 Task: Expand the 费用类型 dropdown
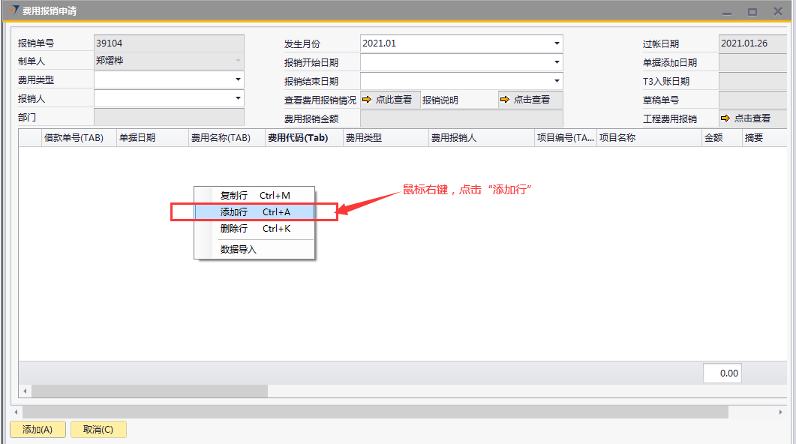(238, 79)
